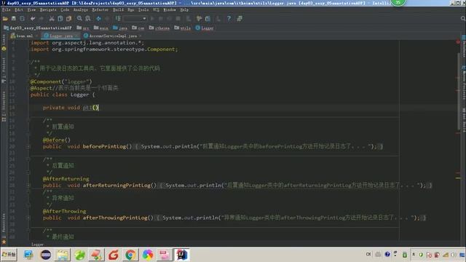The image size is (466, 262).
Task: Open the Build menu
Action: pos(118,9)
